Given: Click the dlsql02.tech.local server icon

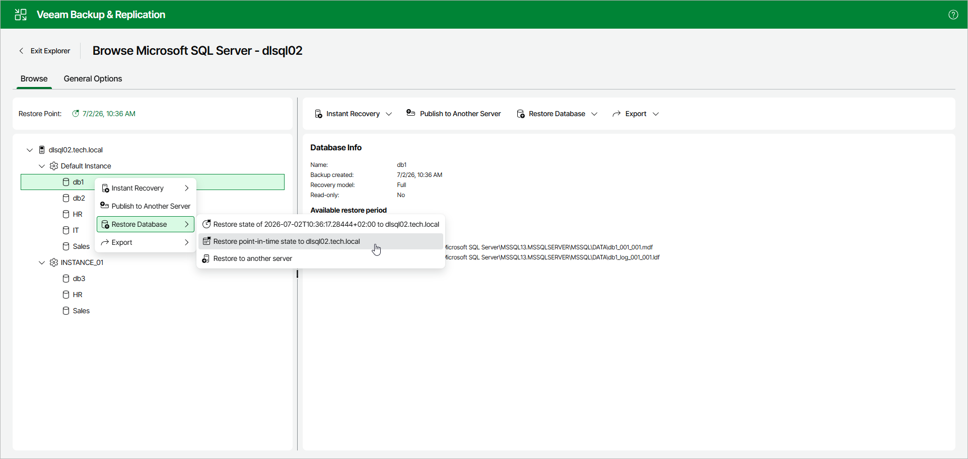Looking at the screenshot, I should click(x=42, y=150).
